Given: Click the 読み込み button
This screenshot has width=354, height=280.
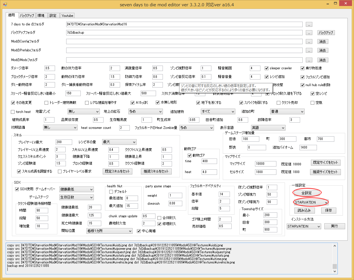Looking at the screenshot, I should (304, 210).
